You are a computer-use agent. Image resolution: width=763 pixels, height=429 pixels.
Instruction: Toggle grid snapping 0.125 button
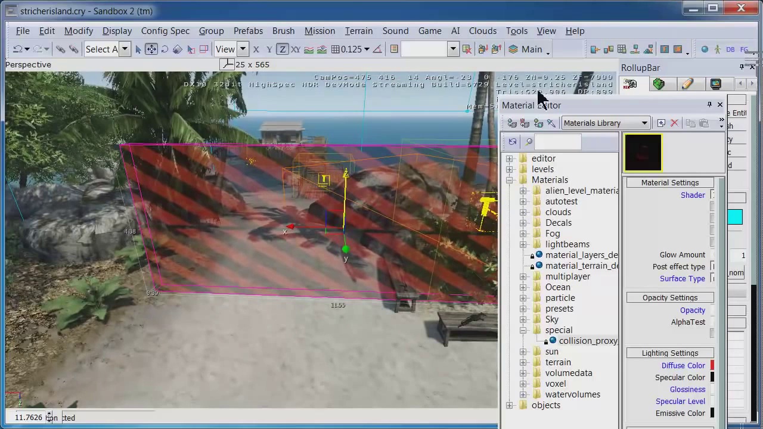point(336,49)
